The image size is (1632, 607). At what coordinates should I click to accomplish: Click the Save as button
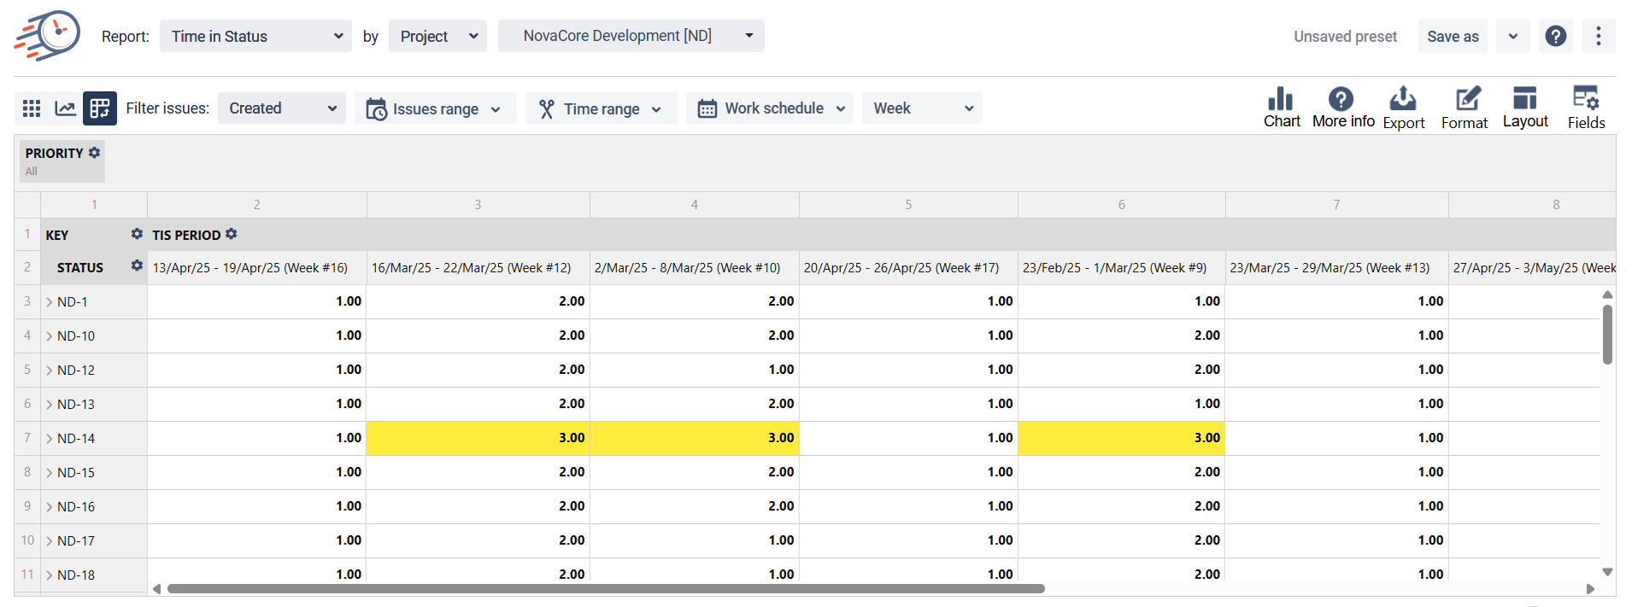pyautogui.click(x=1452, y=36)
